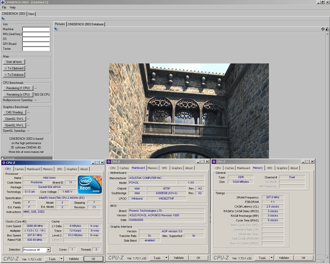
Task: Click OK in right CPU-Z window
Action: coord(303,258)
